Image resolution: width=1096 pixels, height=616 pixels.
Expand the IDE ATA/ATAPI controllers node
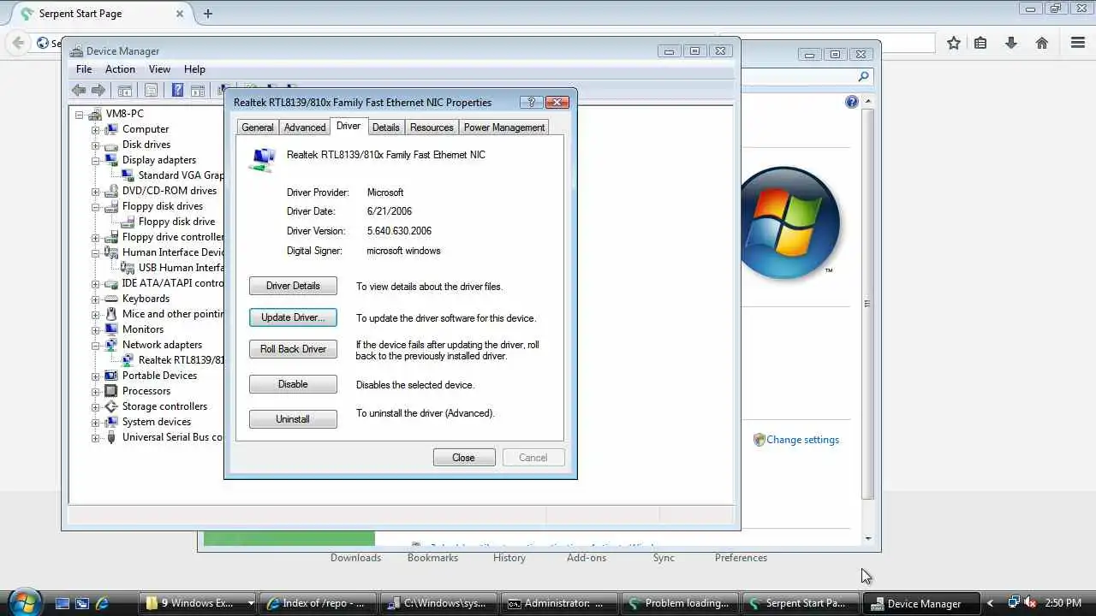(x=96, y=284)
